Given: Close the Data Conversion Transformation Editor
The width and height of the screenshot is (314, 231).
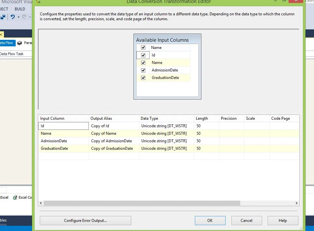Looking at the screenshot, I should (296, 1).
